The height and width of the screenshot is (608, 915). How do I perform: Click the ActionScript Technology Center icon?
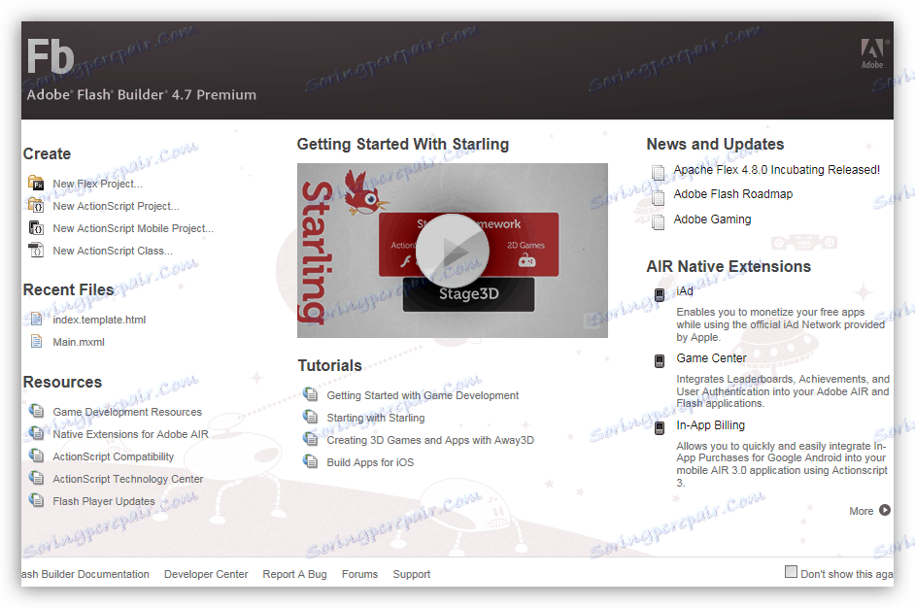coord(36,478)
